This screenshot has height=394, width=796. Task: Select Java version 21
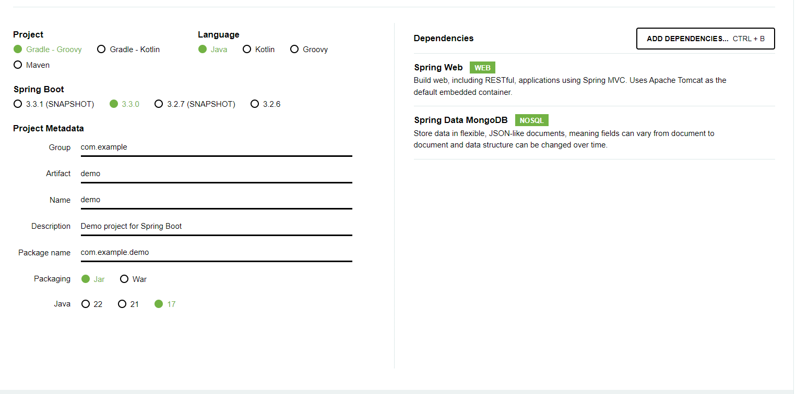[129, 304]
